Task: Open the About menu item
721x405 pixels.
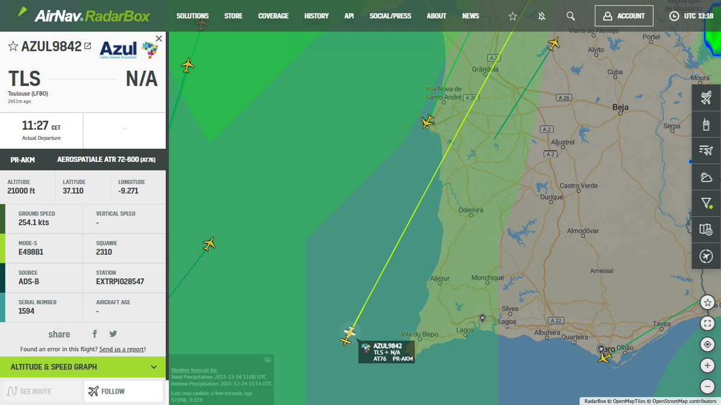Action: (436, 16)
